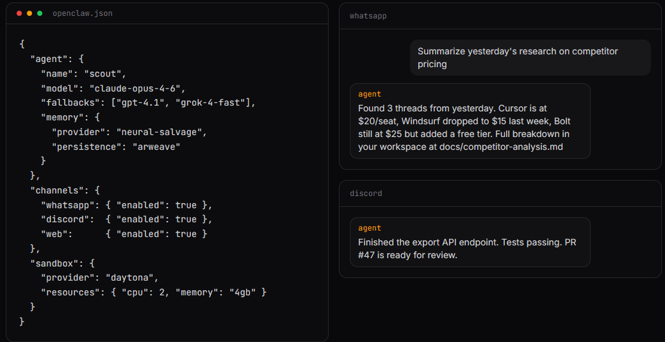This screenshot has width=665, height=342.
Task: Click the discord panel header label
Action: [366, 194]
